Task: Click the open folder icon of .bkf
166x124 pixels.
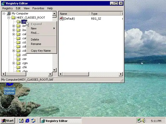Action: [18, 22]
